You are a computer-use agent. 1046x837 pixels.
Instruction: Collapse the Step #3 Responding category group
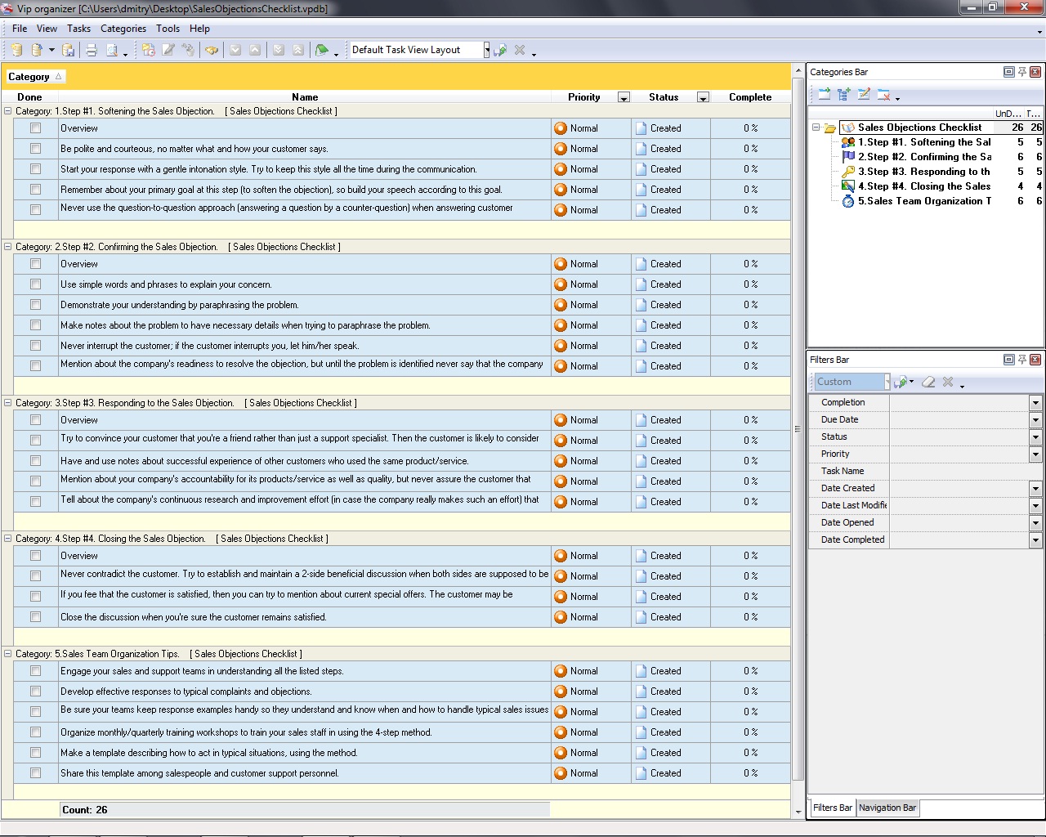[x=8, y=403]
